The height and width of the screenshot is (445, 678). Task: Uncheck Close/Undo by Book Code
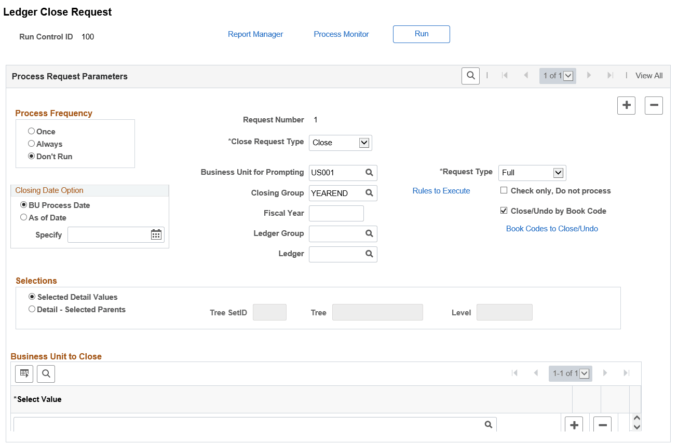(504, 211)
